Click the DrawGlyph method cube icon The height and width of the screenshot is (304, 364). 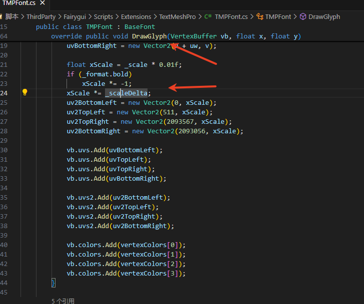(302, 16)
